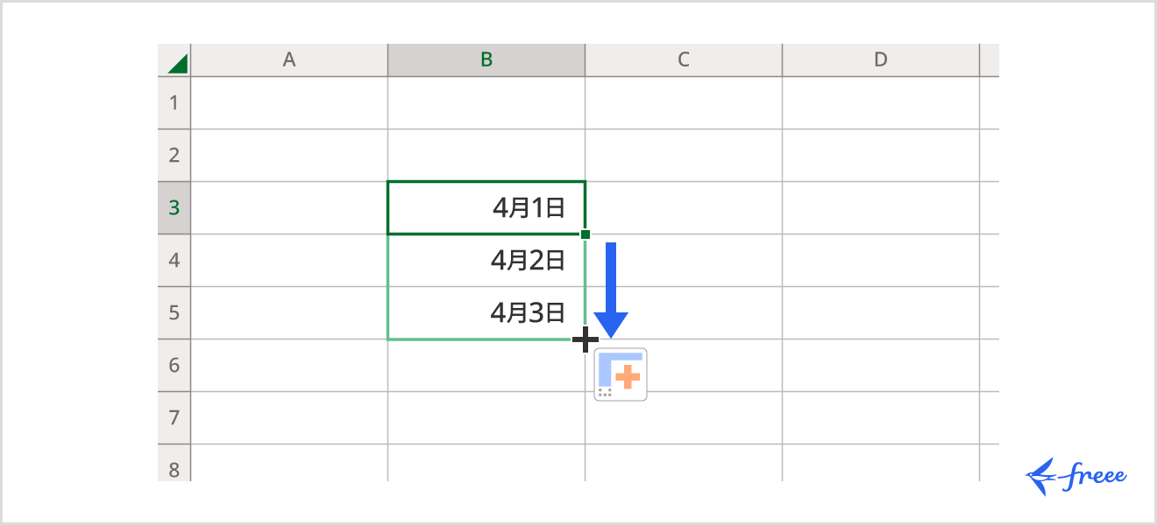This screenshot has height=525, width=1157.
Task: Click cell containing 4月2日
Action: tap(486, 261)
